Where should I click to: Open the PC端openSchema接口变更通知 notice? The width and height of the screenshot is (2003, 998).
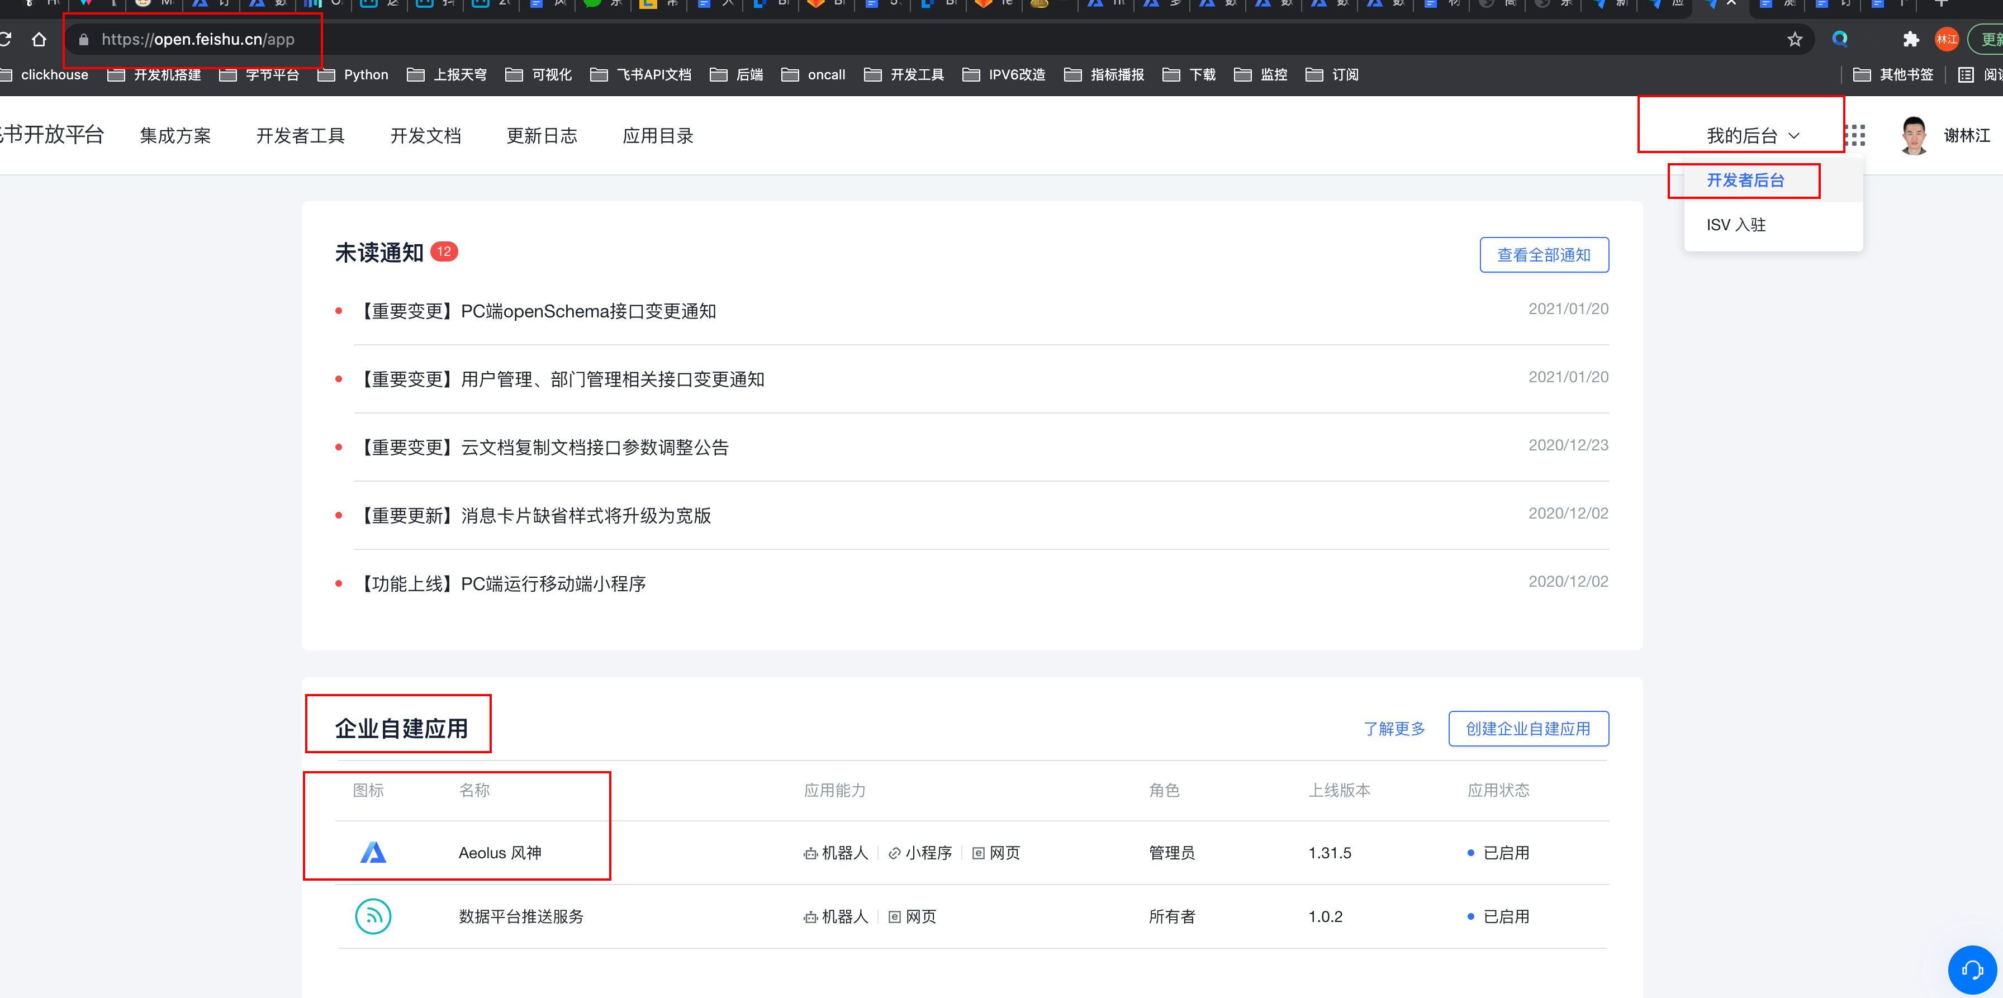(x=536, y=311)
